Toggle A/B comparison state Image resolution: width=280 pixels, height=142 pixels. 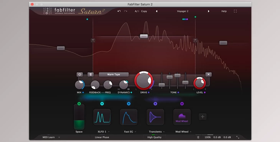click(137, 11)
